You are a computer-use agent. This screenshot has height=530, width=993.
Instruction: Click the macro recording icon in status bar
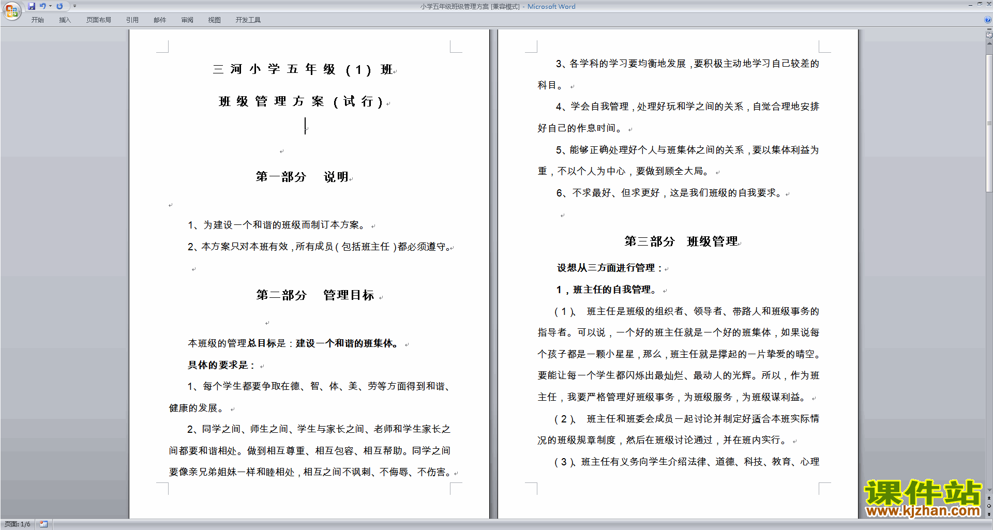(x=43, y=524)
